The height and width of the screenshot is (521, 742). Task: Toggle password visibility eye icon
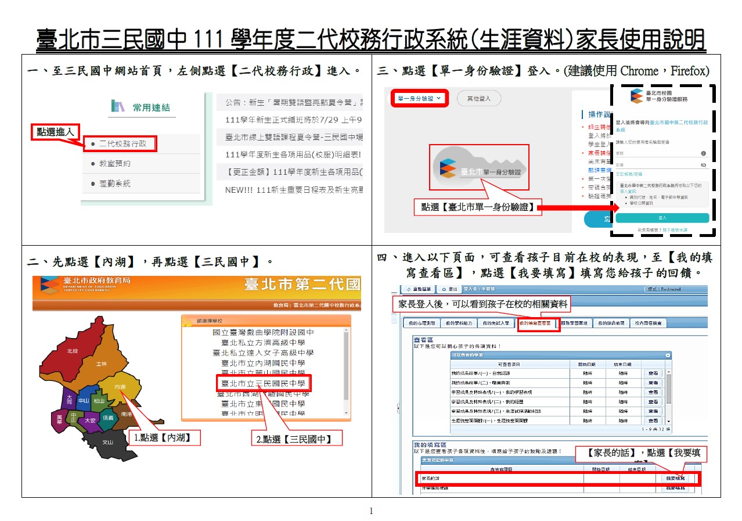(703, 165)
